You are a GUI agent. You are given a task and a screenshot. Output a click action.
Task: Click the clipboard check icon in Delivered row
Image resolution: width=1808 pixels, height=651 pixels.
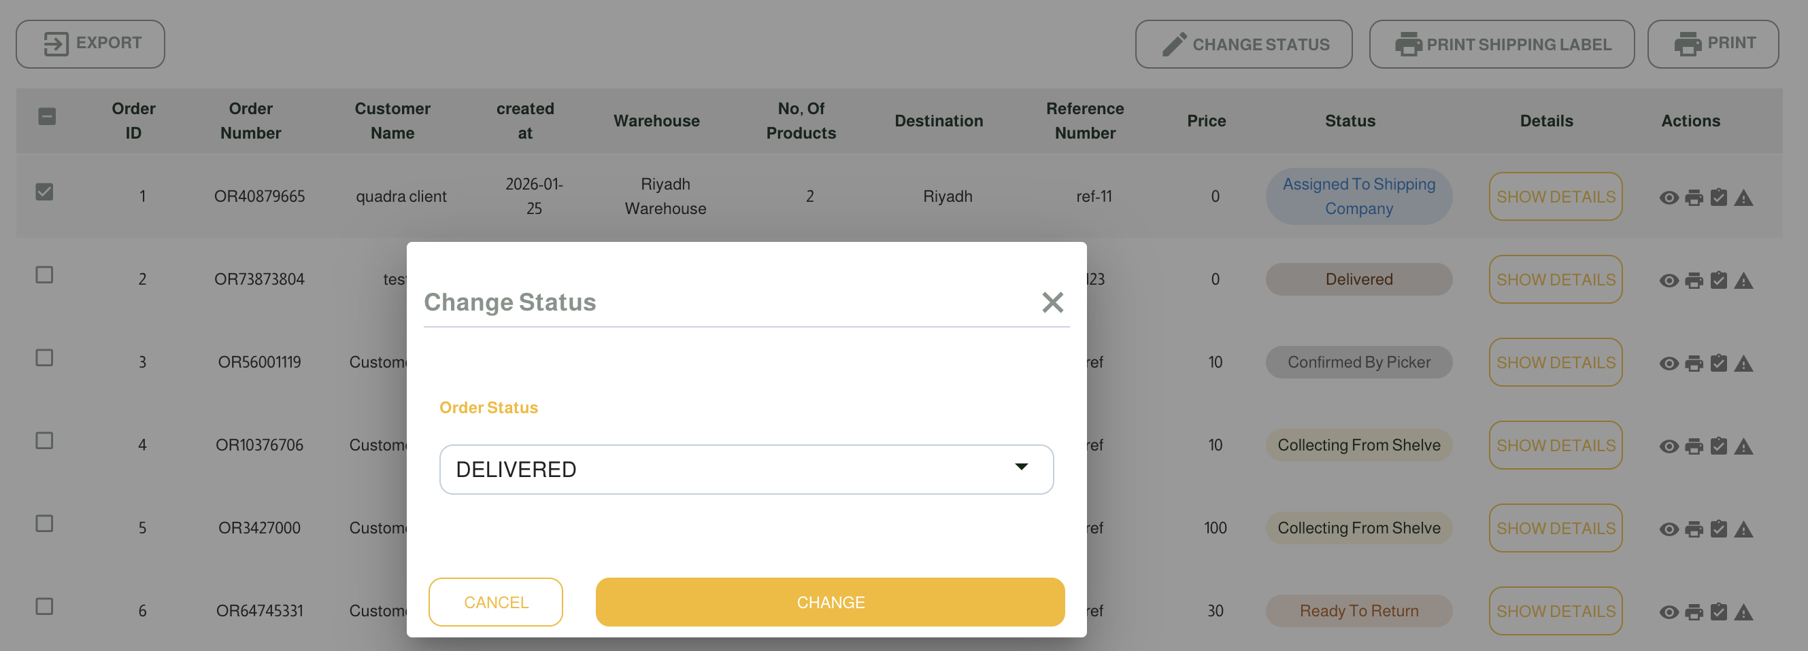[1718, 280]
